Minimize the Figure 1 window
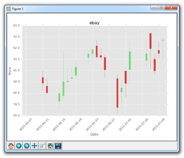This screenshot has width=184, height=158. tap(154, 8)
